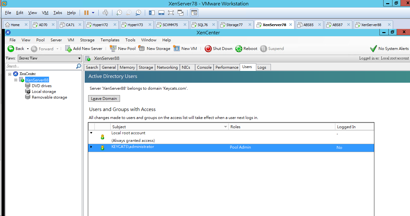Switch to the Performance tab

point(227,67)
